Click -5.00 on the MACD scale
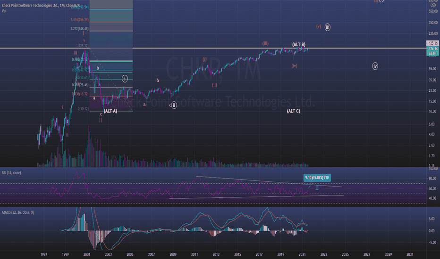Image resolution: width=440 pixels, height=259 pixels. point(432,243)
